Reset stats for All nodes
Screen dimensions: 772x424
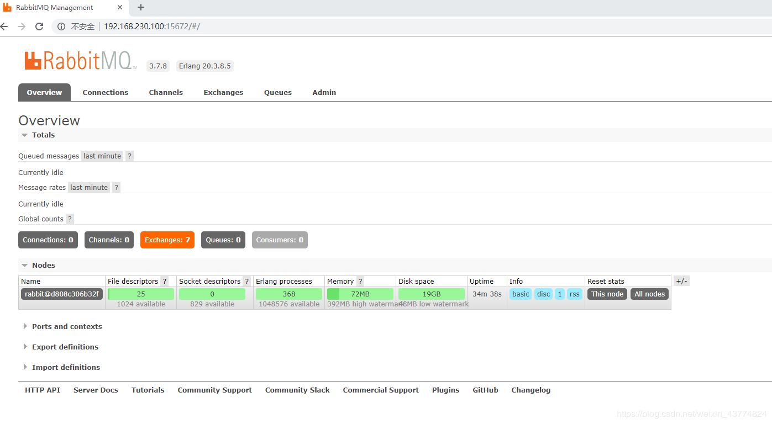tap(649, 294)
